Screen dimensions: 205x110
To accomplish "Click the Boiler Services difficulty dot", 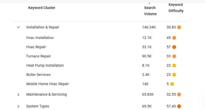I will coord(174,75).
